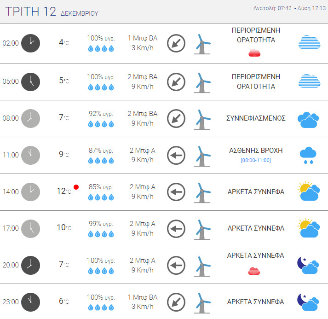Click the red dot beside 12°C

click(76, 187)
